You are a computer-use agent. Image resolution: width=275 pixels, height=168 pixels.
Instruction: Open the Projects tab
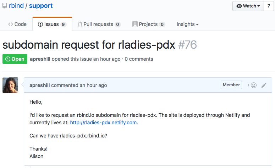click(x=148, y=24)
